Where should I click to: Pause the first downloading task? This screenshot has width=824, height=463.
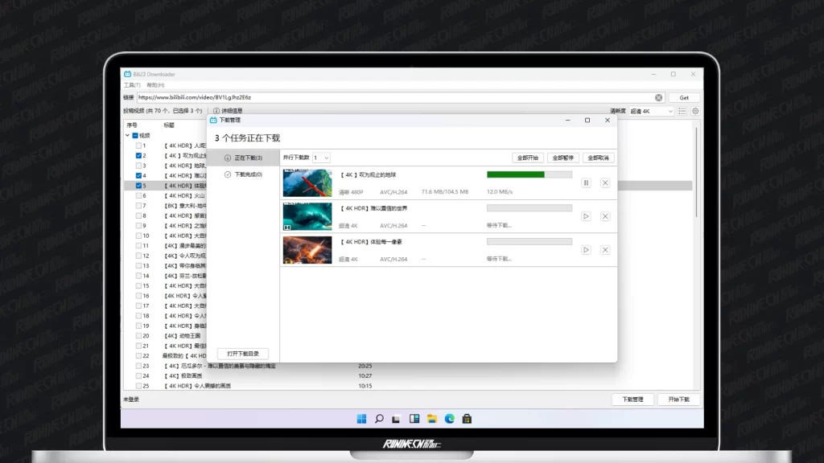[586, 183]
